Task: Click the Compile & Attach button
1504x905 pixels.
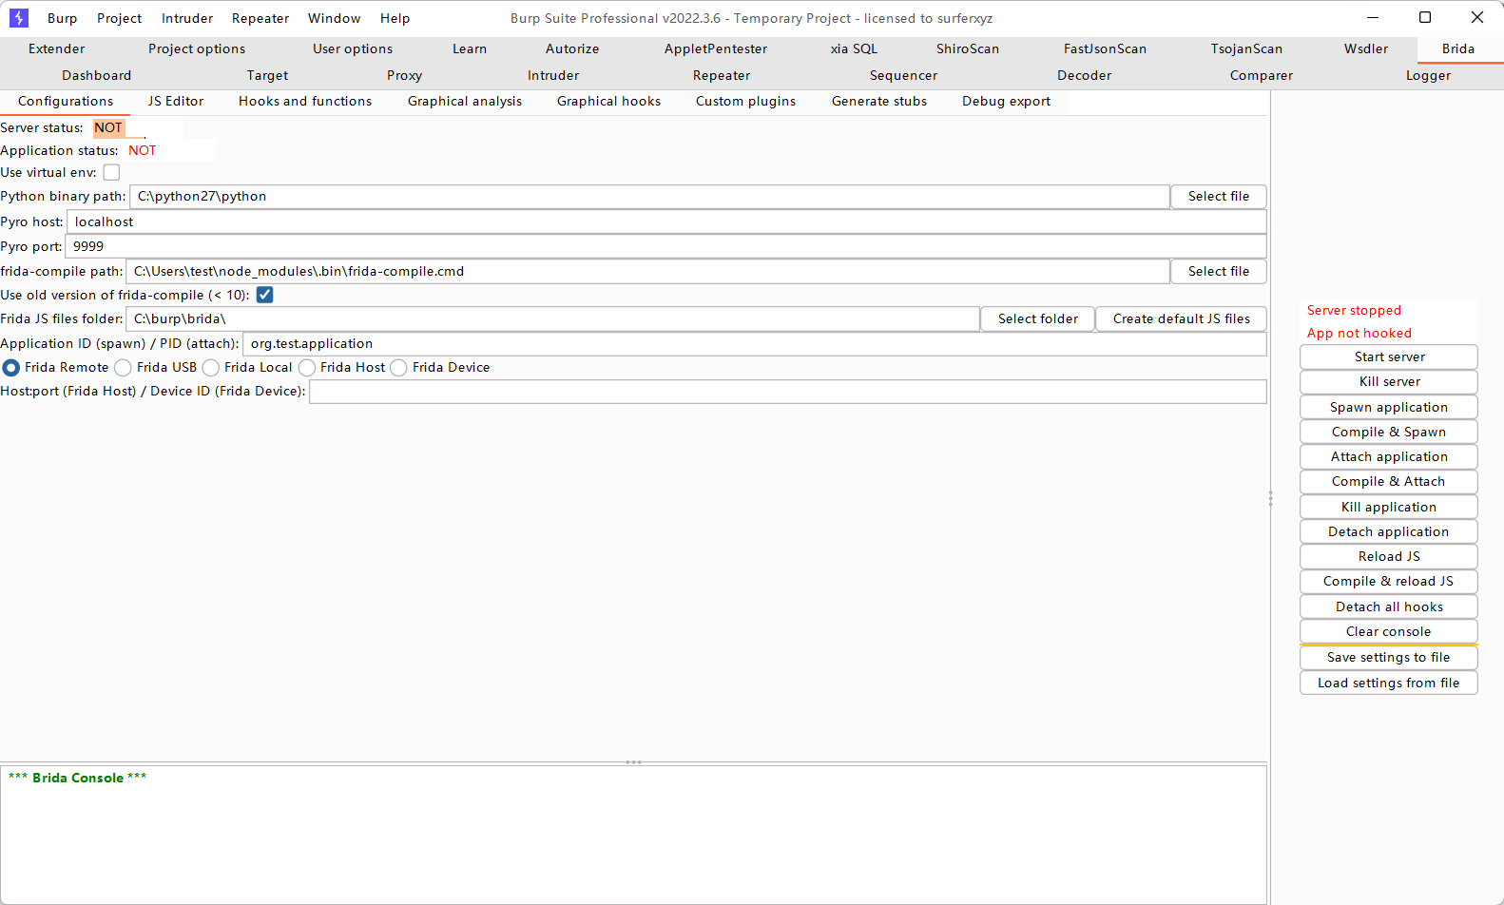Action: pos(1389,482)
